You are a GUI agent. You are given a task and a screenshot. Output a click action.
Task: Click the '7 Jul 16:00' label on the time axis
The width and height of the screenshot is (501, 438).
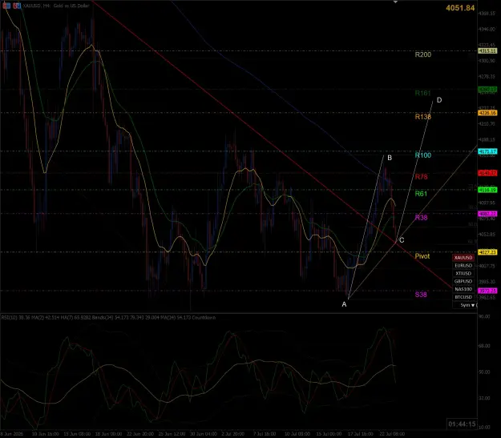click(265, 434)
